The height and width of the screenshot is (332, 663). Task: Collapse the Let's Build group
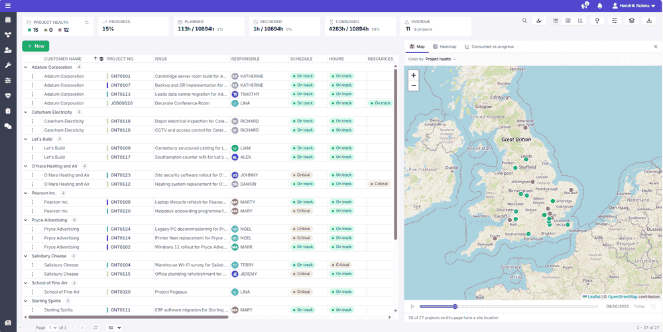coord(26,139)
